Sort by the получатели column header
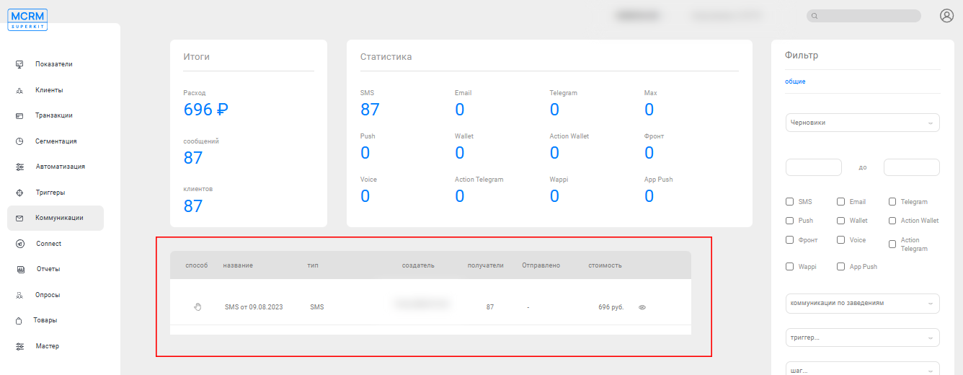963x375 pixels. [x=486, y=265]
